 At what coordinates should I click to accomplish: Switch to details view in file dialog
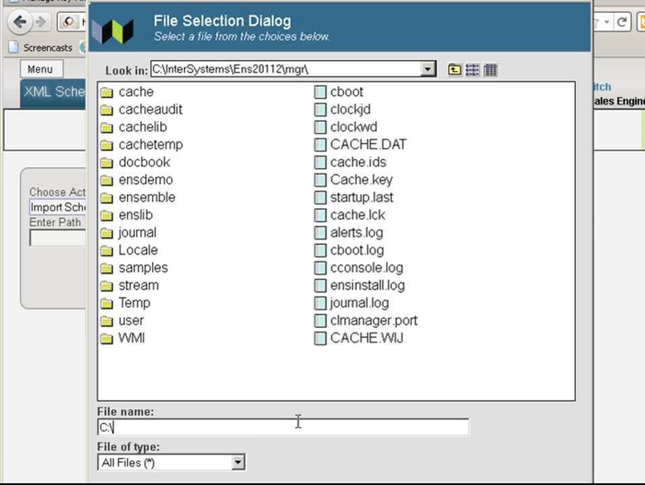[490, 69]
